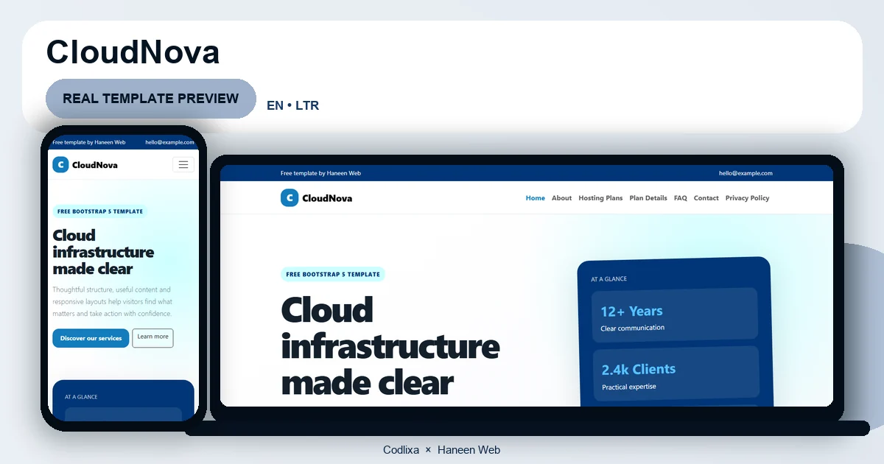
Task: Click the CloudNova logo icon in mobile preview
Action: 60,164
